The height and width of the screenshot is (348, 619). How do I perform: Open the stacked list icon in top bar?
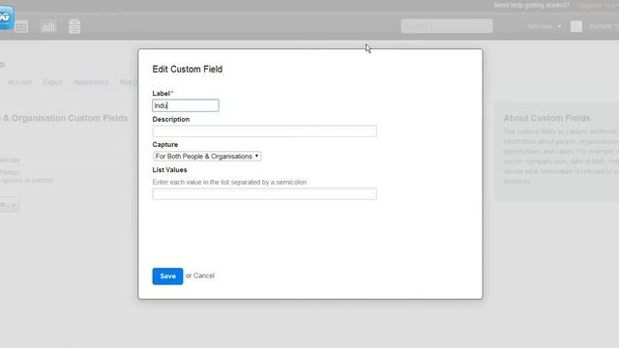[74, 26]
